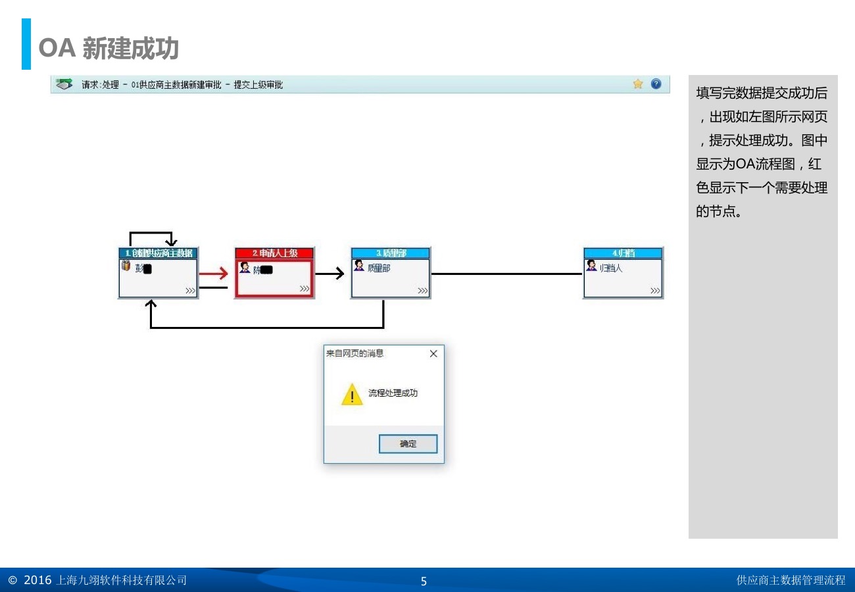Click the green workflow icon beside 请求:处理

64,84
